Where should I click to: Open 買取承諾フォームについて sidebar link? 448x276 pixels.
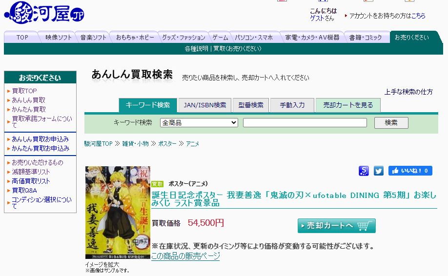41,121
